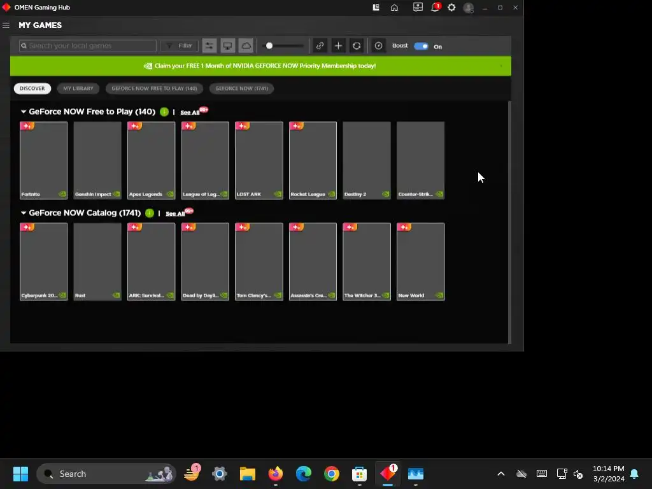The width and height of the screenshot is (652, 489).
Task: Open File Explorer from the taskbar
Action: point(248,474)
